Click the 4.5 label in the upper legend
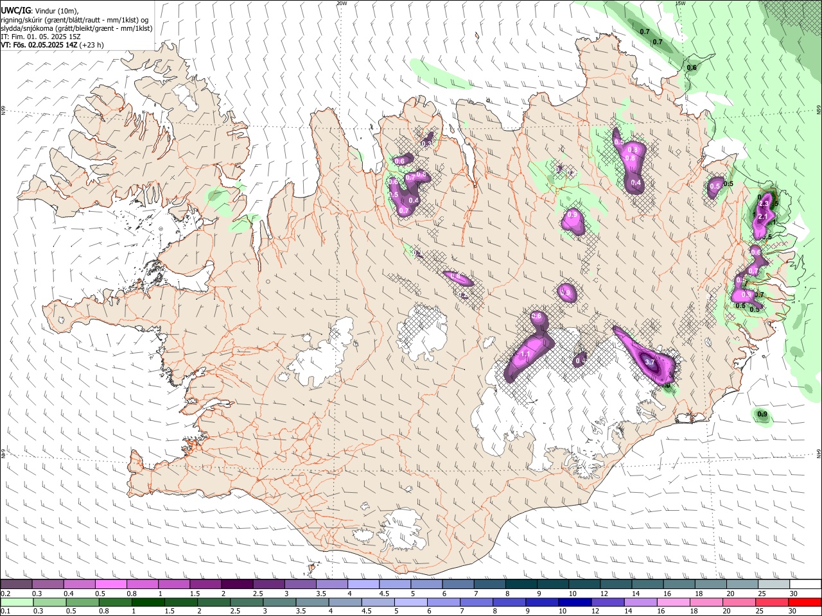This screenshot has width=822, height=616. click(385, 594)
